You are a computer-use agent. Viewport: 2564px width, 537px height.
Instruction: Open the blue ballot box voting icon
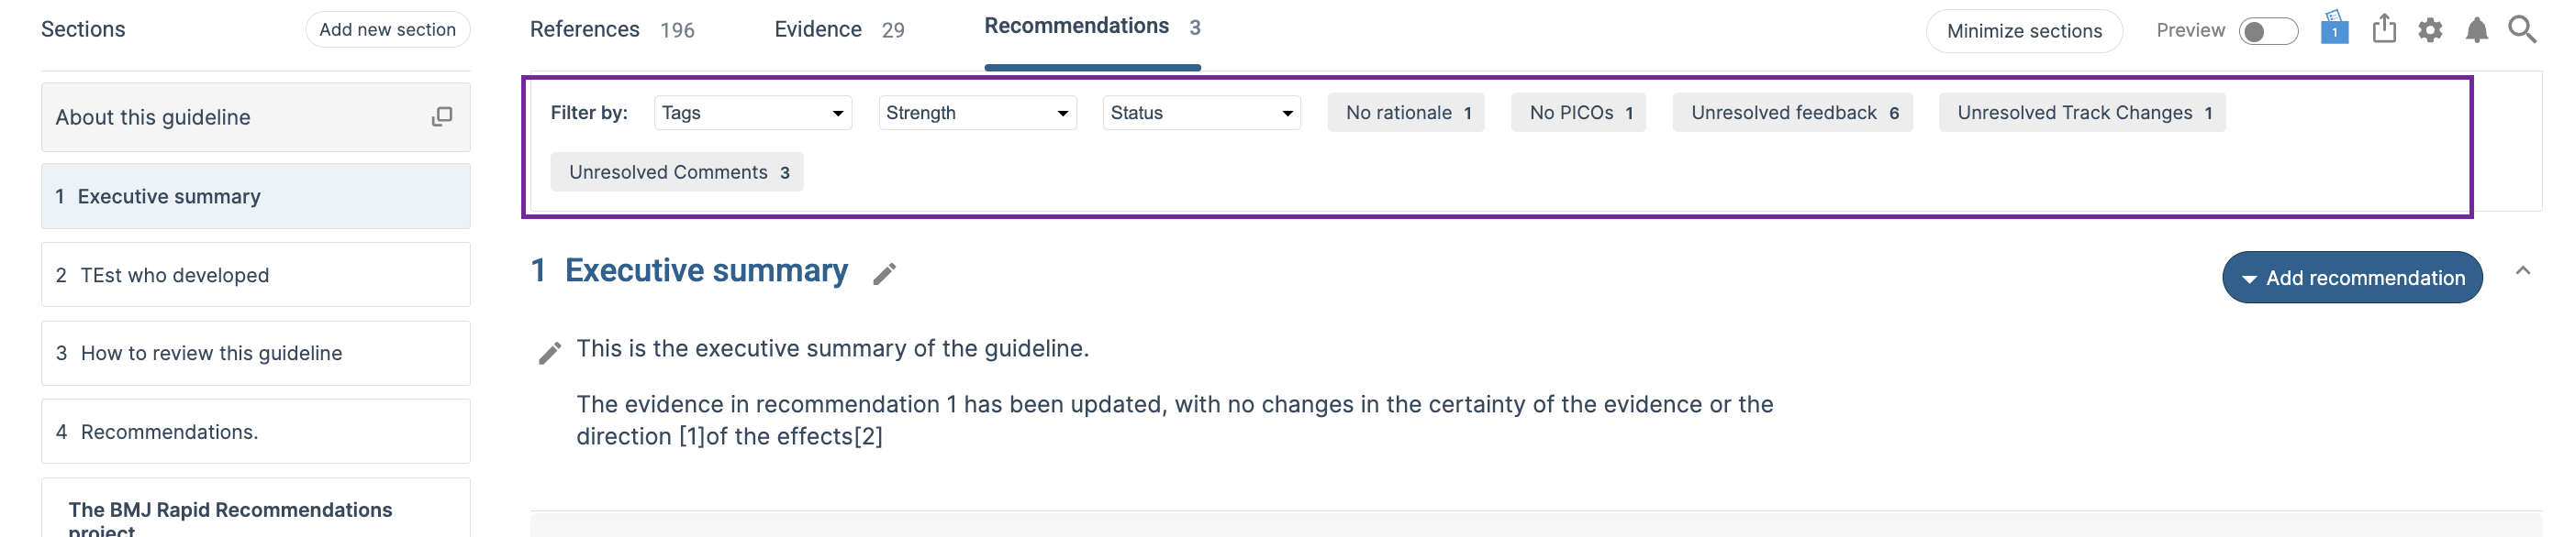[x=2334, y=27]
